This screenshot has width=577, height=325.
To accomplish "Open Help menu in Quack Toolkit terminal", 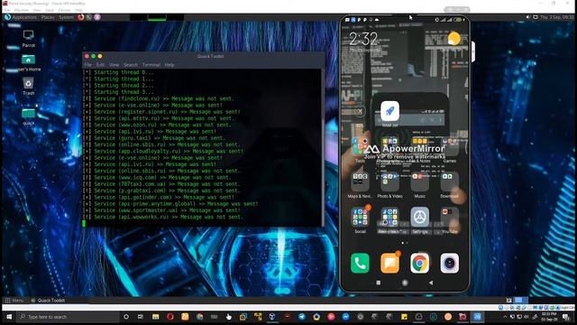I will pyautogui.click(x=169, y=65).
